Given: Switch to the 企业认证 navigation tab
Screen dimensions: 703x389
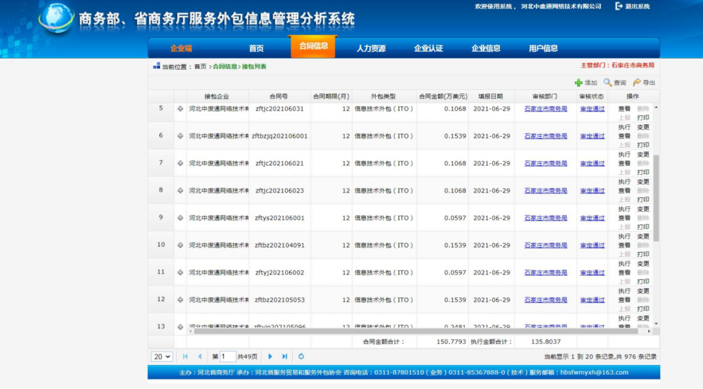Looking at the screenshot, I should point(428,48).
